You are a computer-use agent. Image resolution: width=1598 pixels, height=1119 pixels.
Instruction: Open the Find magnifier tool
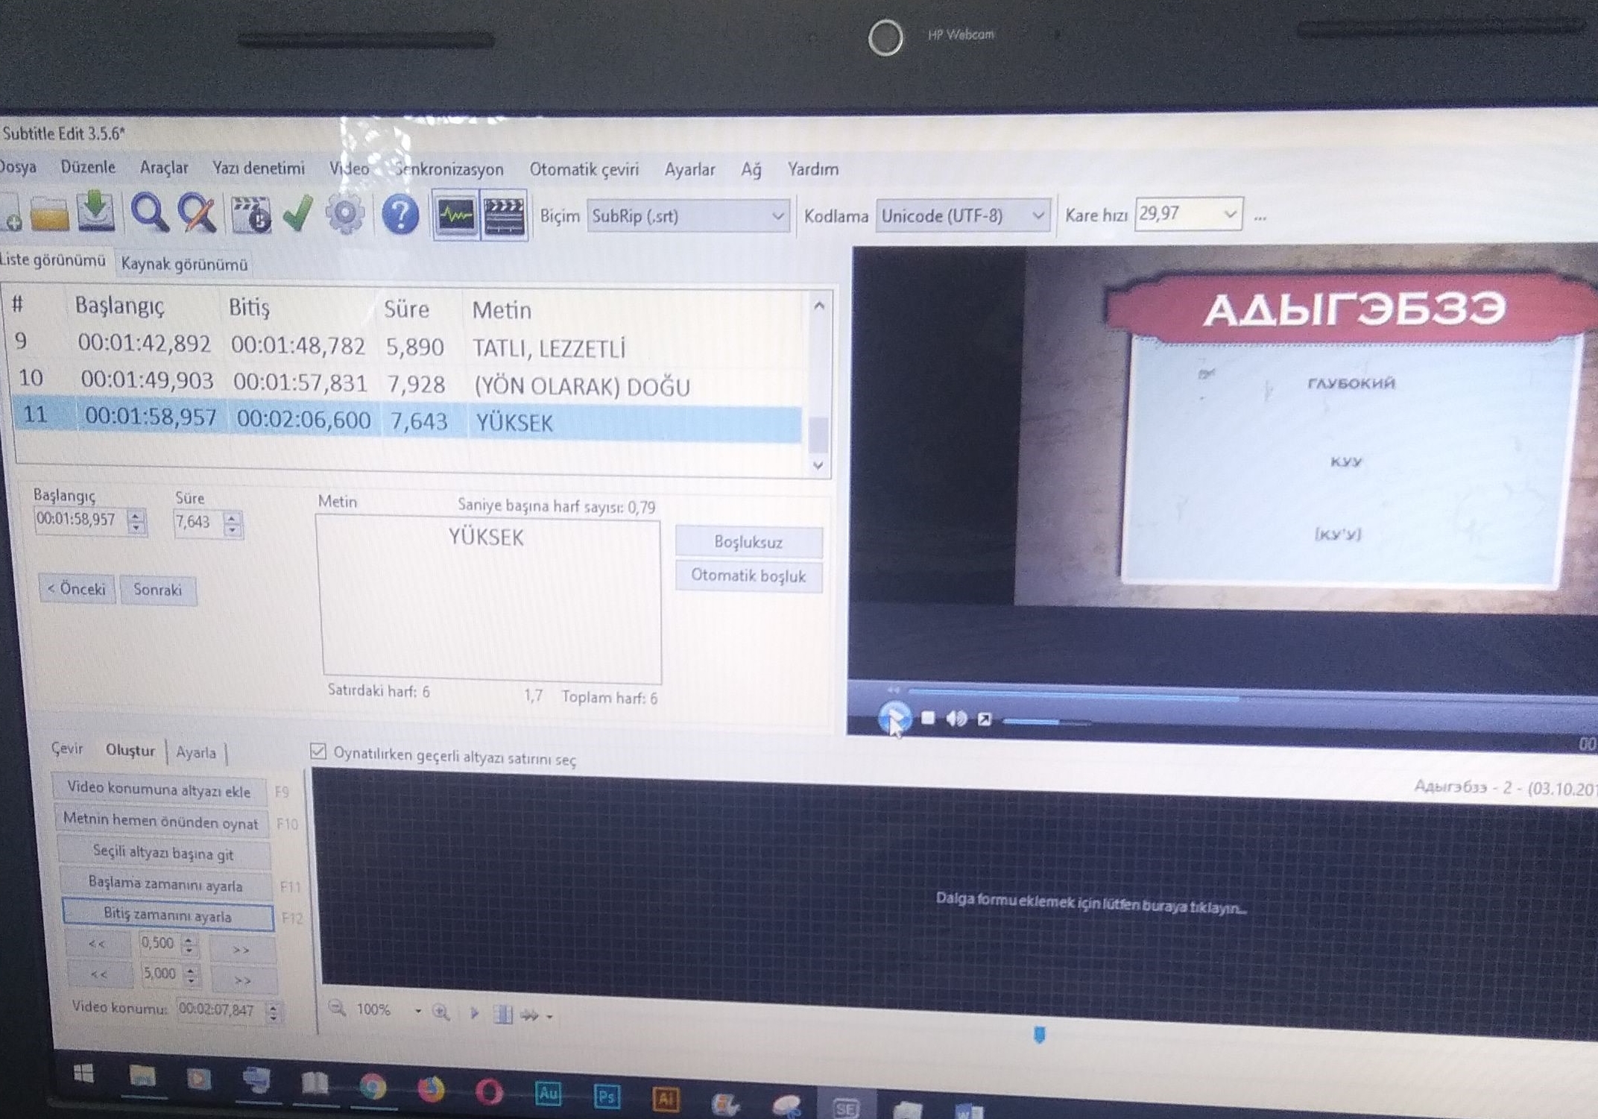click(149, 213)
